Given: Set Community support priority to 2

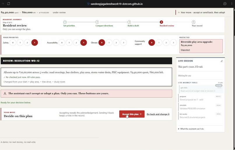Looking at the screenshot, I should tap(166, 43).
